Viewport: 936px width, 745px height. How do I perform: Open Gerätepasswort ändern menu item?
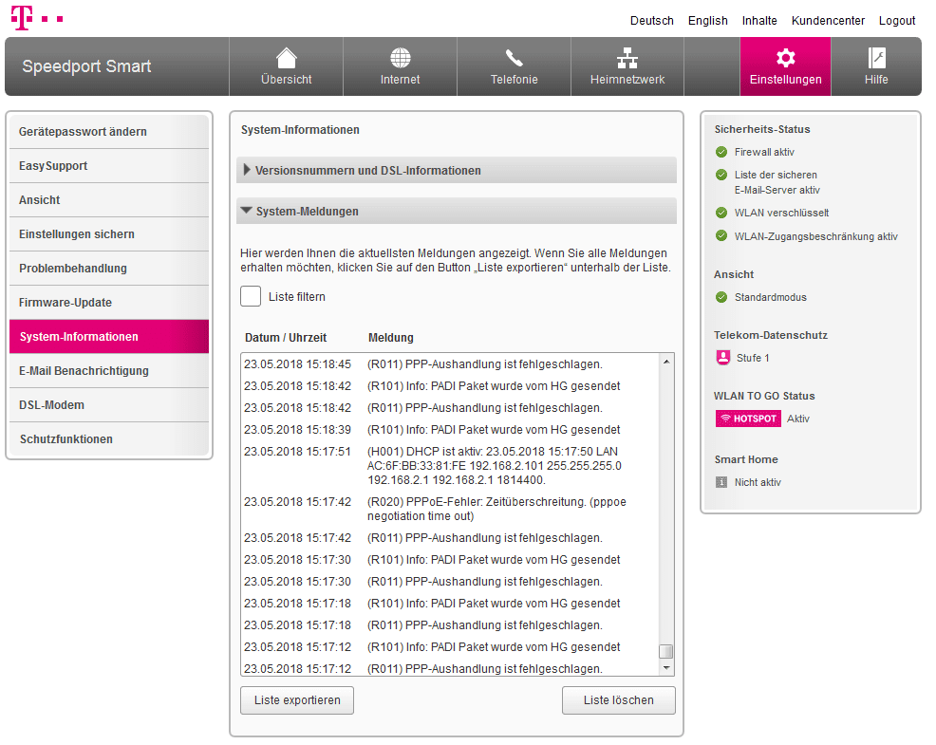tap(109, 131)
